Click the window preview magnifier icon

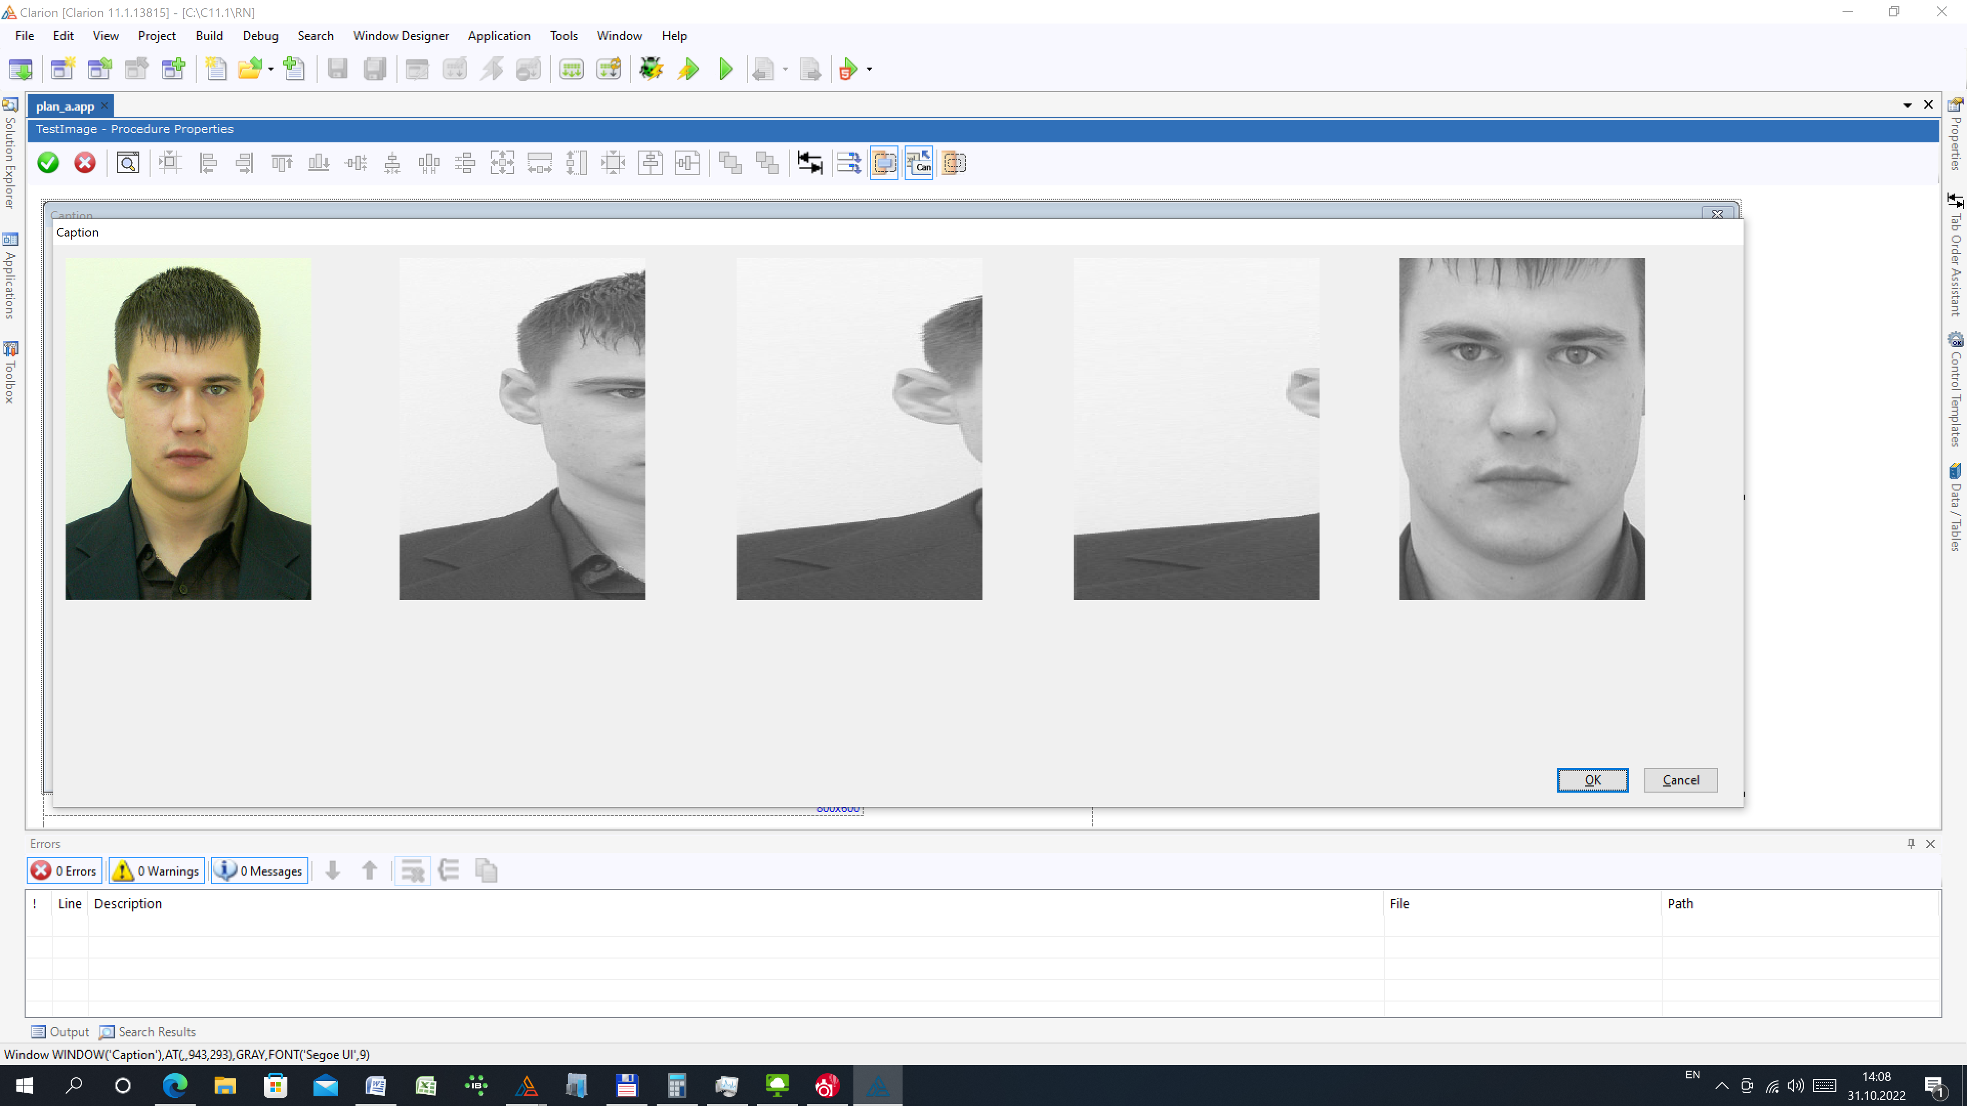point(128,163)
